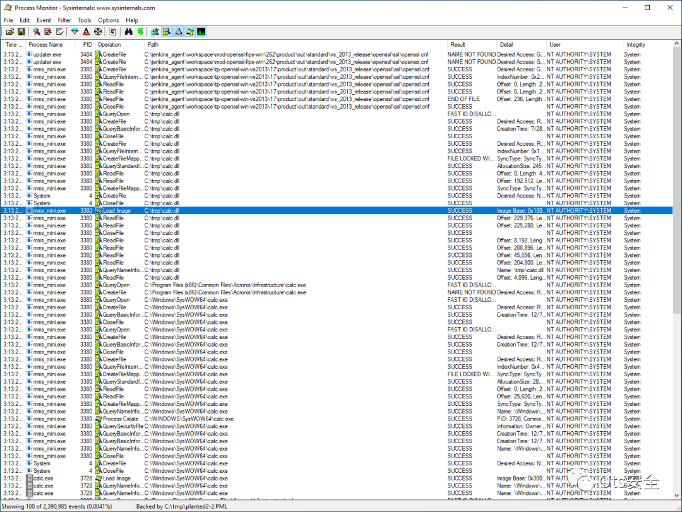The width and height of the screenshot is (682, 512).
Task: Open the Filter menu
Action: click(x=64, y=20)
